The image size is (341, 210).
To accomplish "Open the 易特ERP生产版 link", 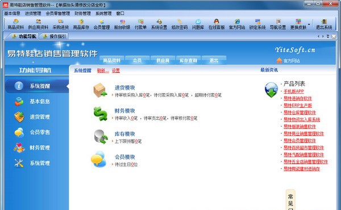I will point(297,106).
